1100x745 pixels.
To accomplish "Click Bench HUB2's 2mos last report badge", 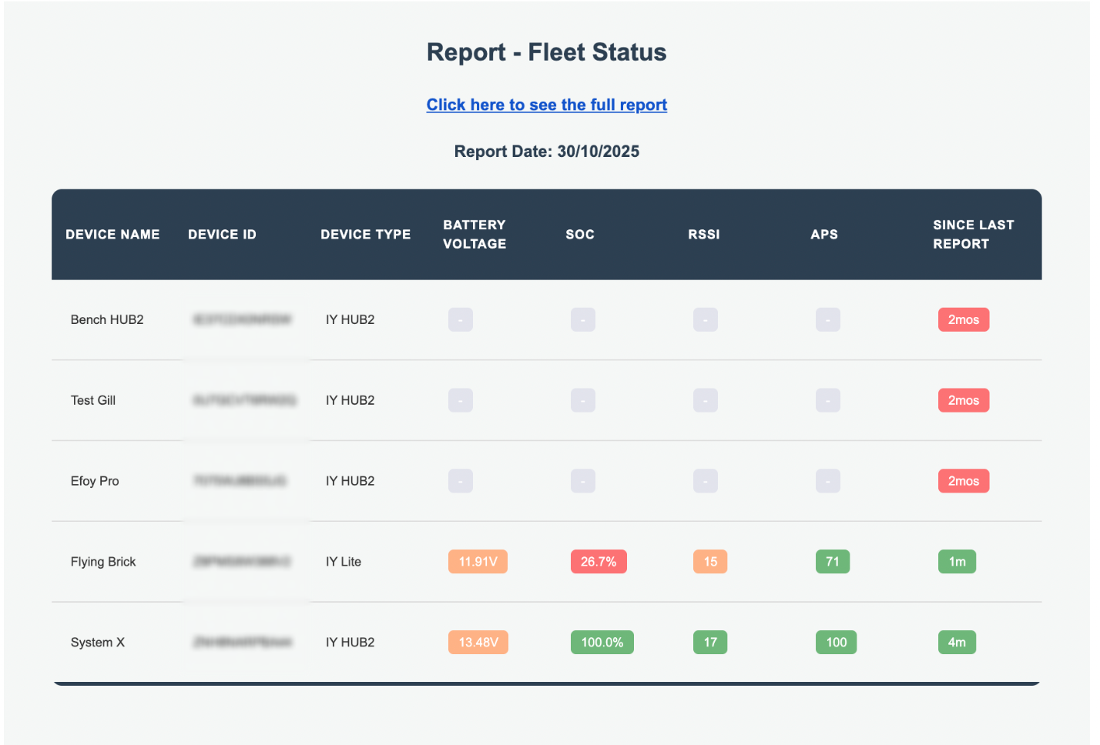I will [963, 319].
